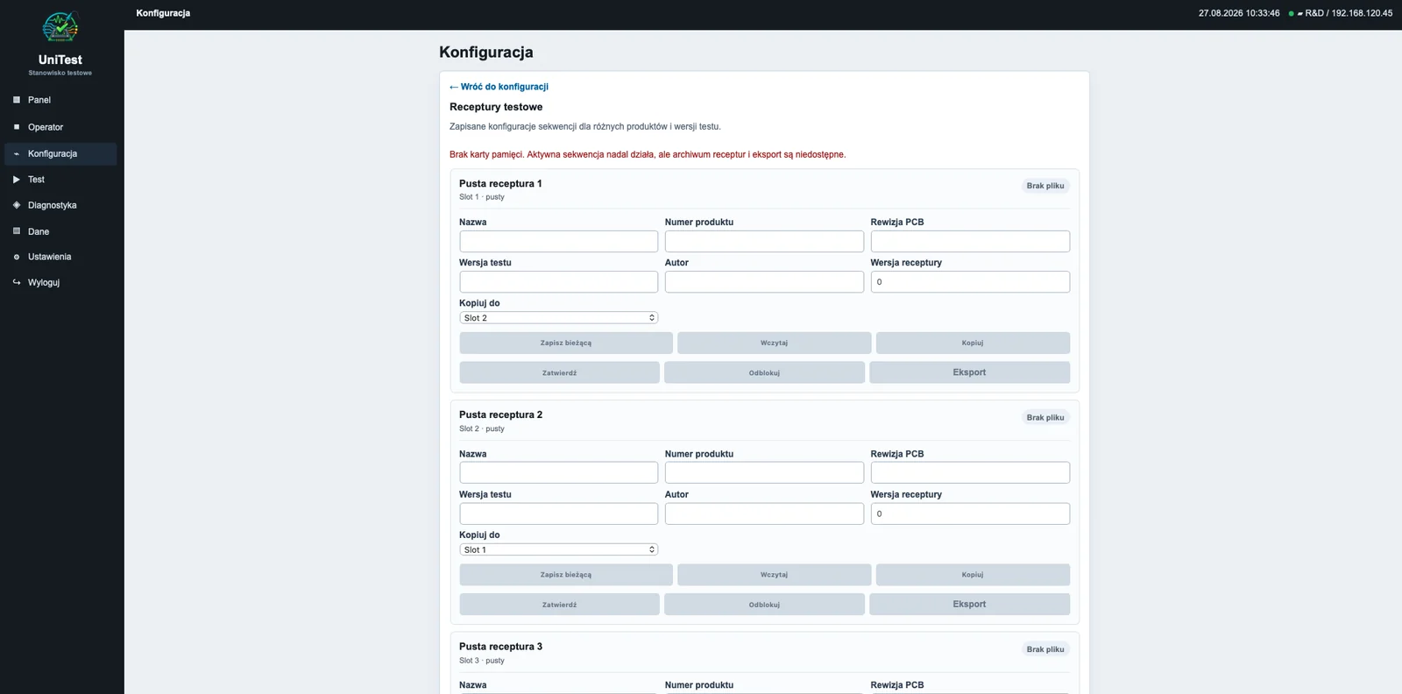Click the Panel sidebar icon
Screen dimensions: 1402x694
[17, 100]
